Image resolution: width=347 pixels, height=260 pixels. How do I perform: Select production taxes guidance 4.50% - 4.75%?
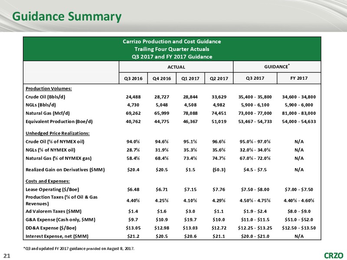click(255, 201)
